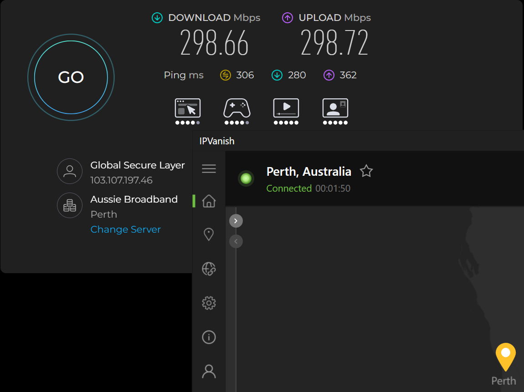Click the Perth, Australia location title
This screenshot has height=392, width=524.
coord(309,172)
